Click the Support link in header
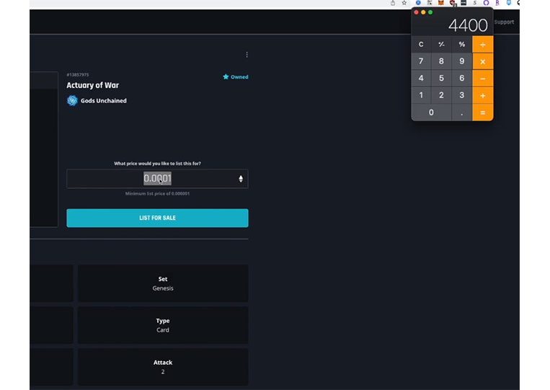Image resolution: width=550 pixels, height=390 pixels. point(504,22)
